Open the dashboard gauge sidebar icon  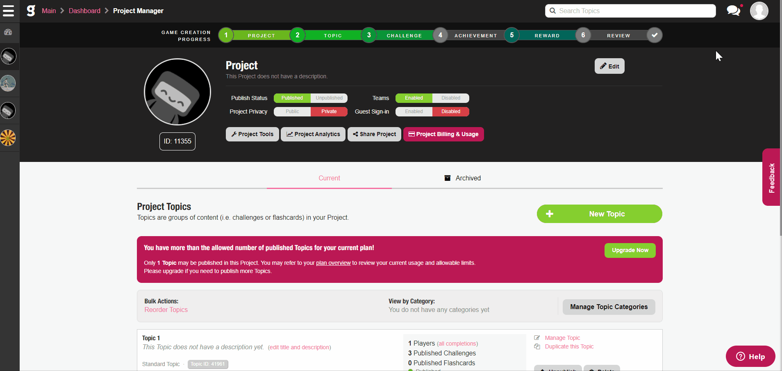8,32
